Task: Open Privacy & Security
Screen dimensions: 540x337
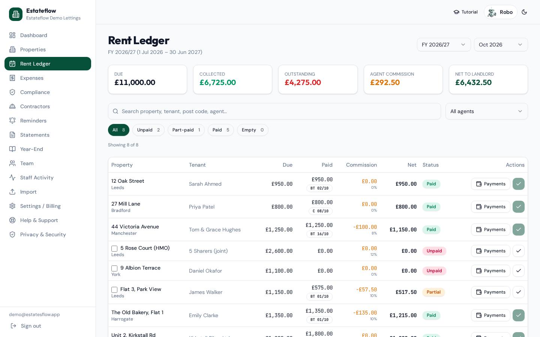Action: point(48,234)
